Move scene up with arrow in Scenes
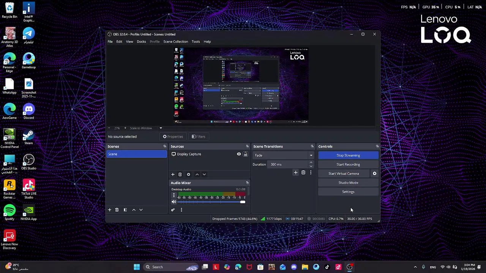Screen dimensions: 486x273 click(134, 210)
